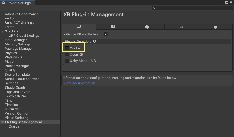The image size is (234, 137).
Task: Open Time settings
Action: [9, 100]
